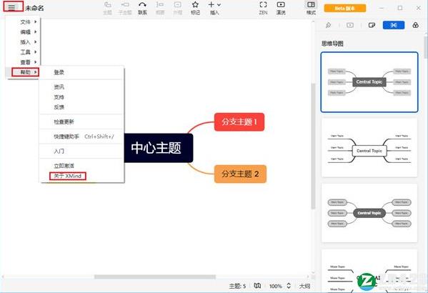The height and width of the screenshot is (293, 428).
Task: Choose 立即激活 (Activate now)
Action: pos(82,166)
